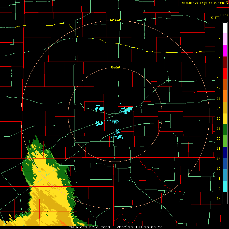Click the medium blue legend swatch near 10
229x229 pixels.
[225, 164]
